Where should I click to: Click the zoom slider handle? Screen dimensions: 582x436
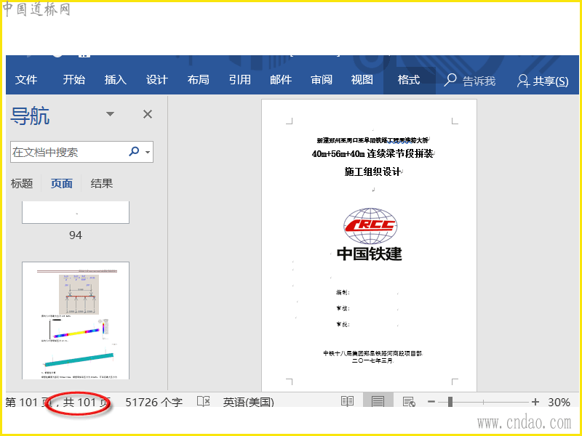450,402
